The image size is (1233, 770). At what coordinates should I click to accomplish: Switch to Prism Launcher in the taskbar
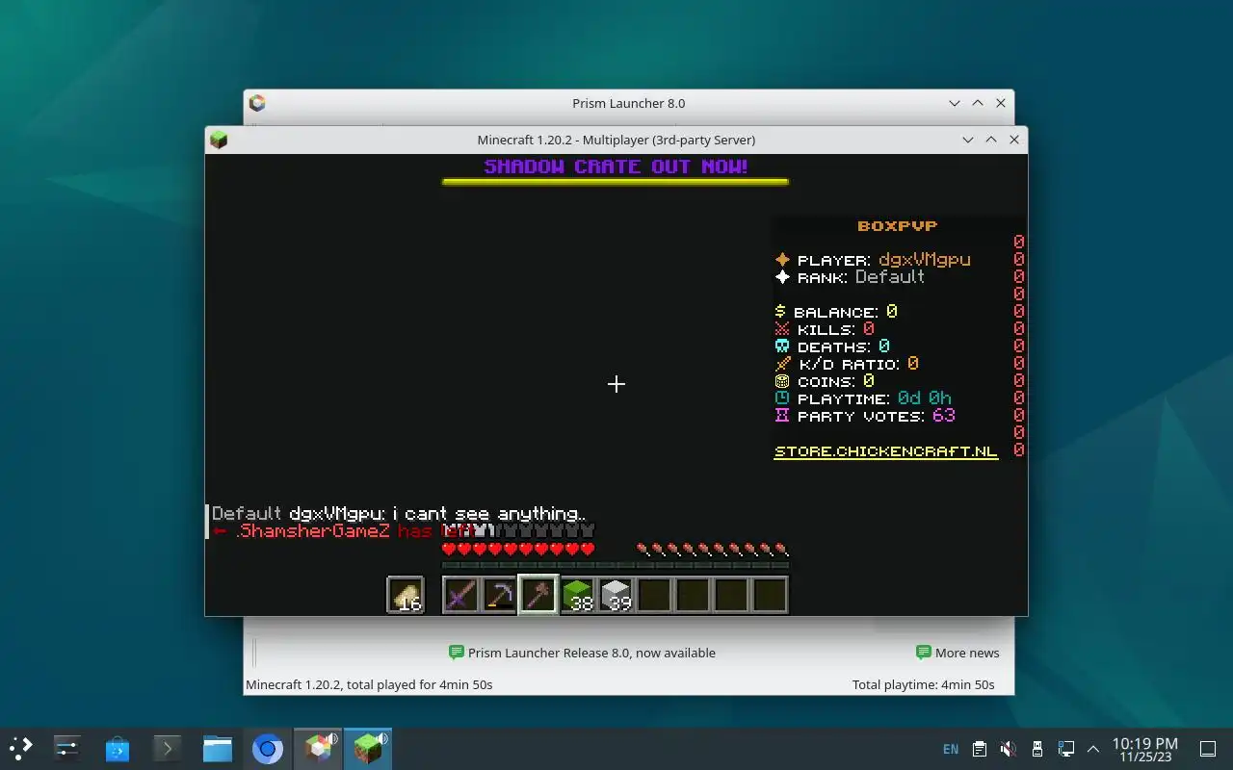(318, 749)
